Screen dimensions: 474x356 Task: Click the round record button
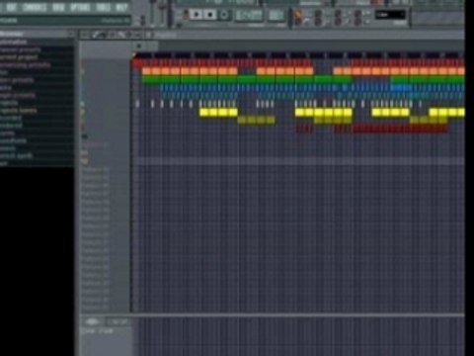click(224, 15)
